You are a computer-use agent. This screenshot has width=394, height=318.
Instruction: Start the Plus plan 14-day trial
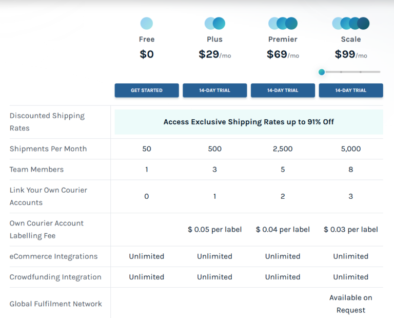tap(214, 90)
